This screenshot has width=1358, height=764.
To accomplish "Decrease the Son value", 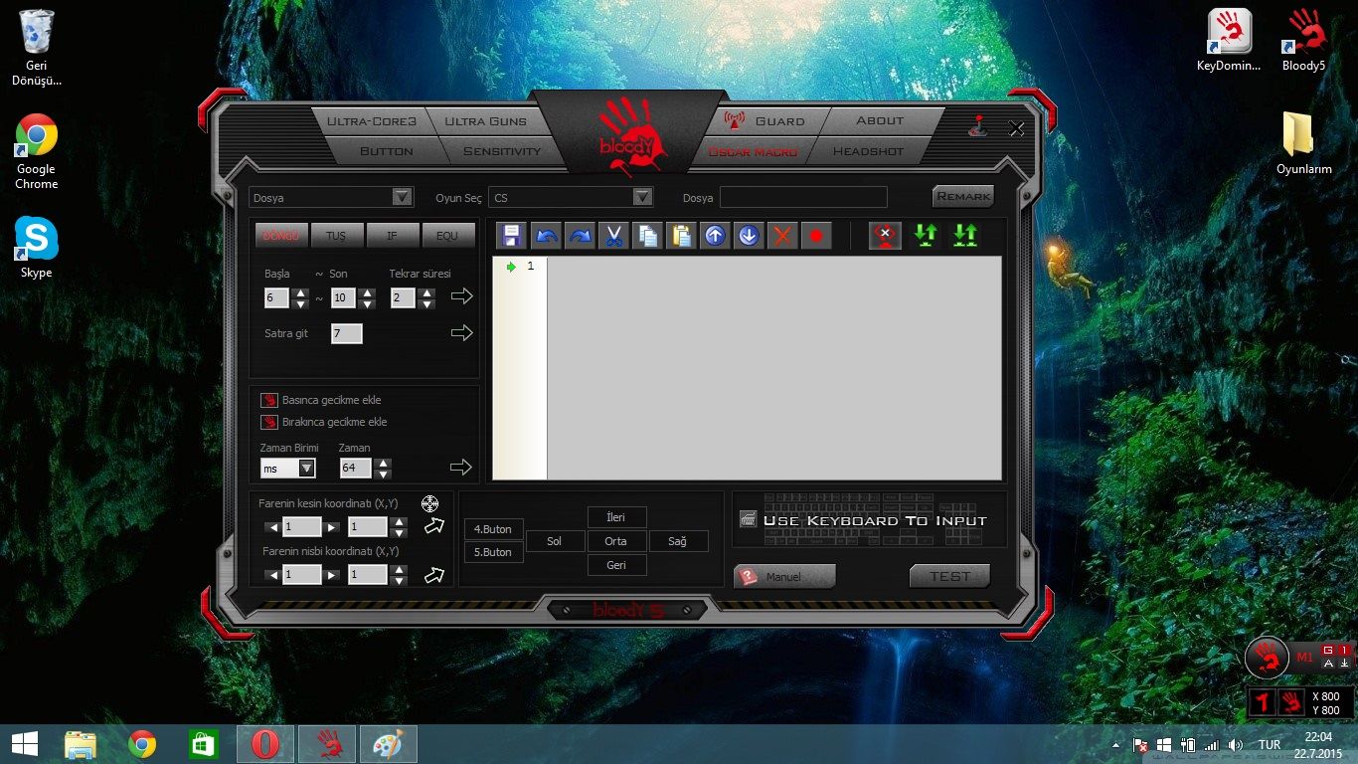I will coord(367,303).
